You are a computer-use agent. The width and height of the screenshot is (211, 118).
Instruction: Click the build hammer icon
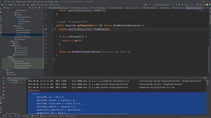(150, 5)
